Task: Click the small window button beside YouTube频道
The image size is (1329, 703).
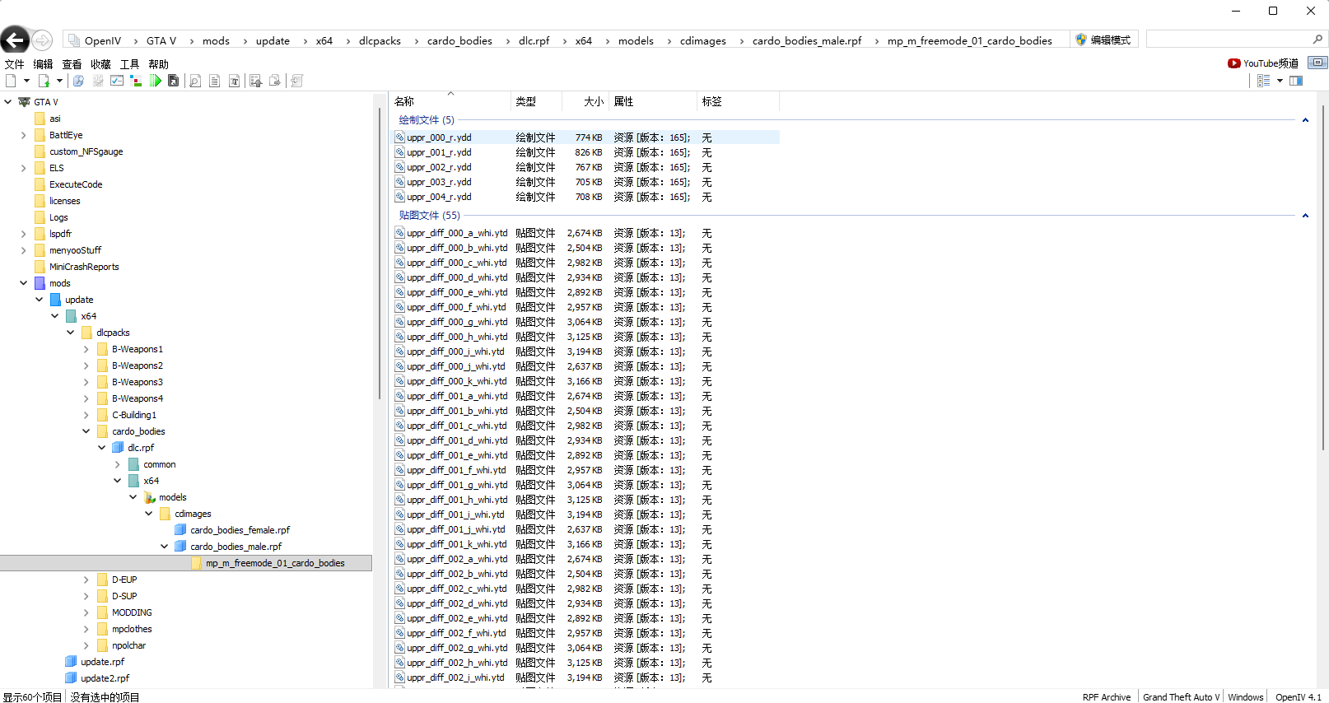Action: (1317, 63)
